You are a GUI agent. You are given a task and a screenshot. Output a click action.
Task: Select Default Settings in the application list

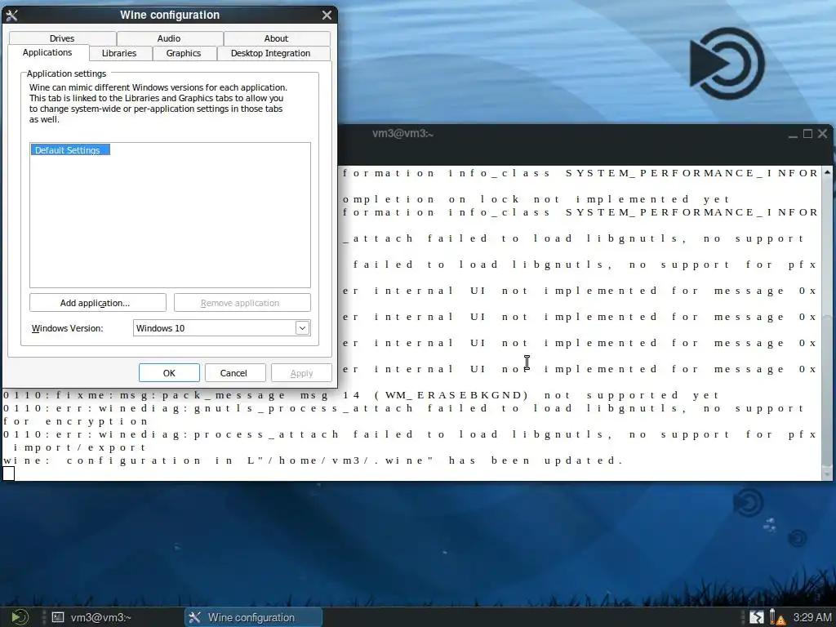[70, 150]
